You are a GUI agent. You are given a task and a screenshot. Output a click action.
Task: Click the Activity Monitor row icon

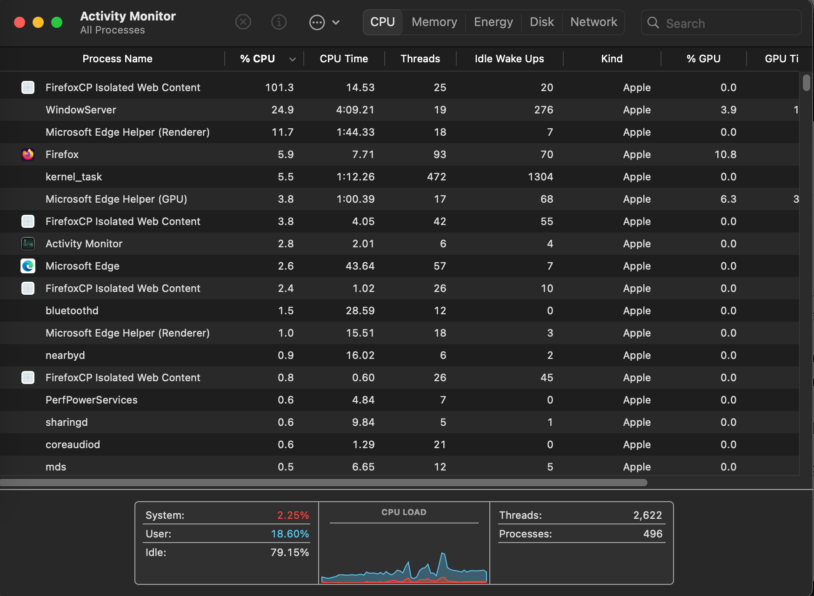pos(28,244)
